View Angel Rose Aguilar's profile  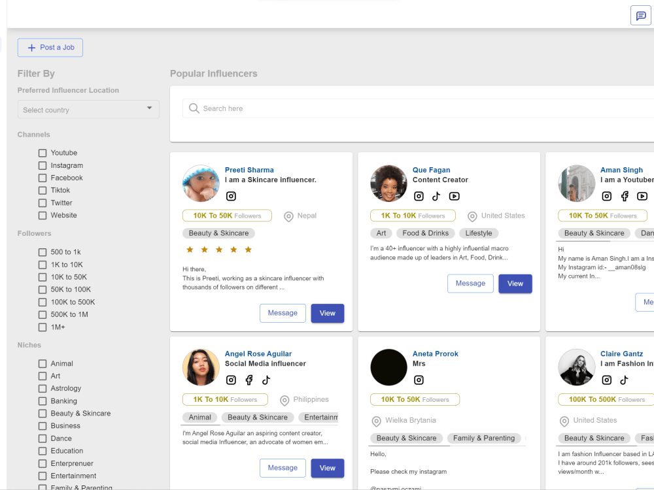tap(328, 468)
